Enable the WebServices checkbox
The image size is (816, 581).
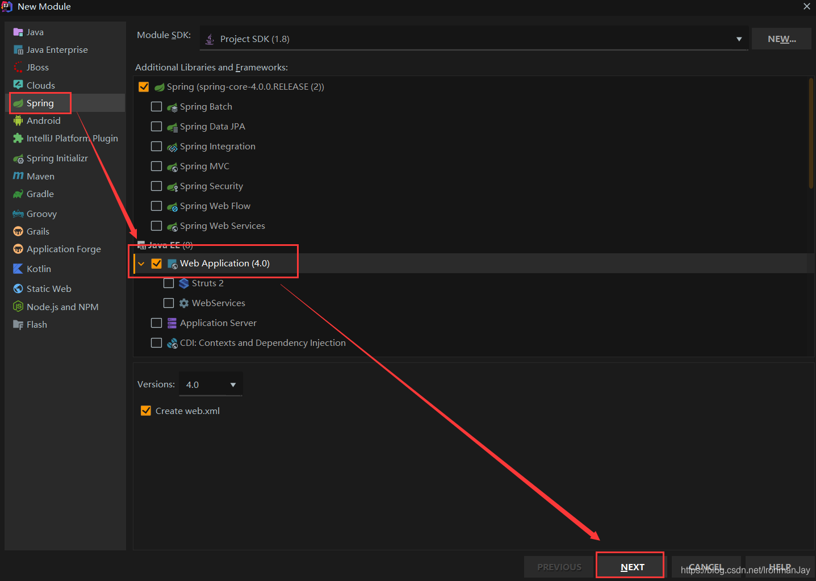click(169, 303)
